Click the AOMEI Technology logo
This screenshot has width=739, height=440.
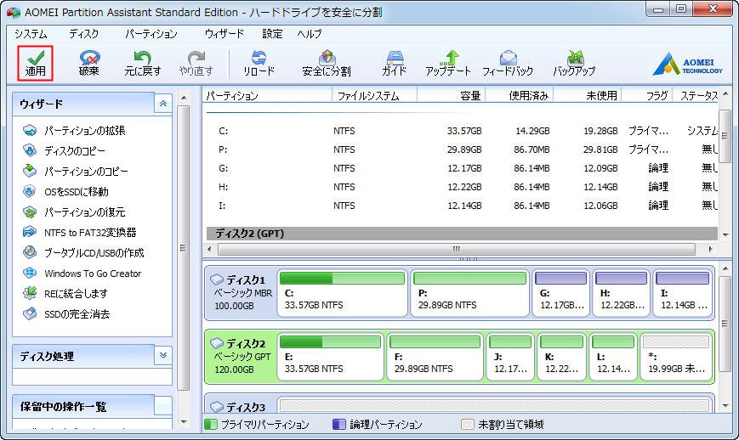(x=687, y=64)
